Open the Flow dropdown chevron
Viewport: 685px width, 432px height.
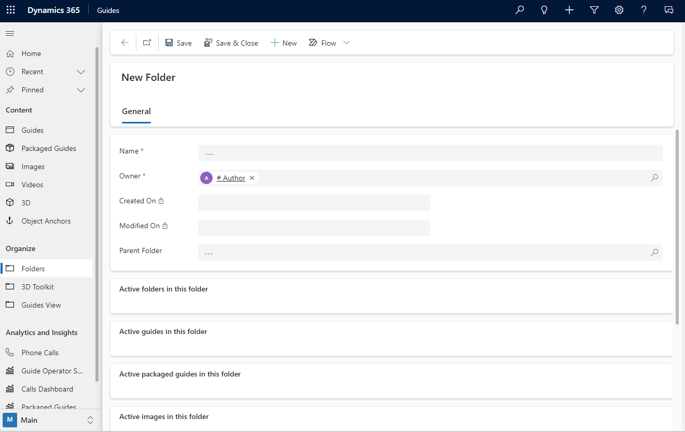coord(346,43)
